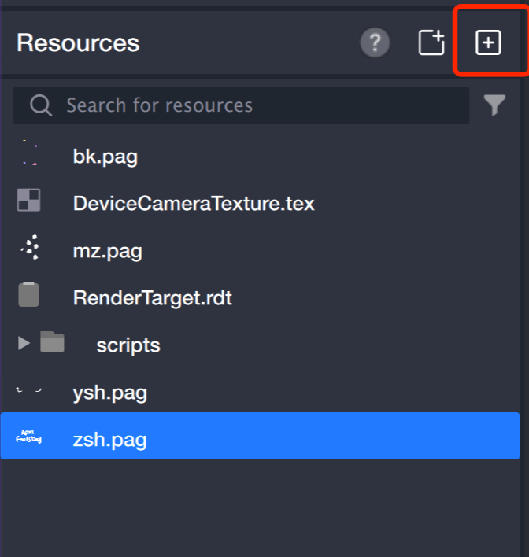529x557 pixels.
Task: Click the scripts folder icon
Action: [52, 342]
